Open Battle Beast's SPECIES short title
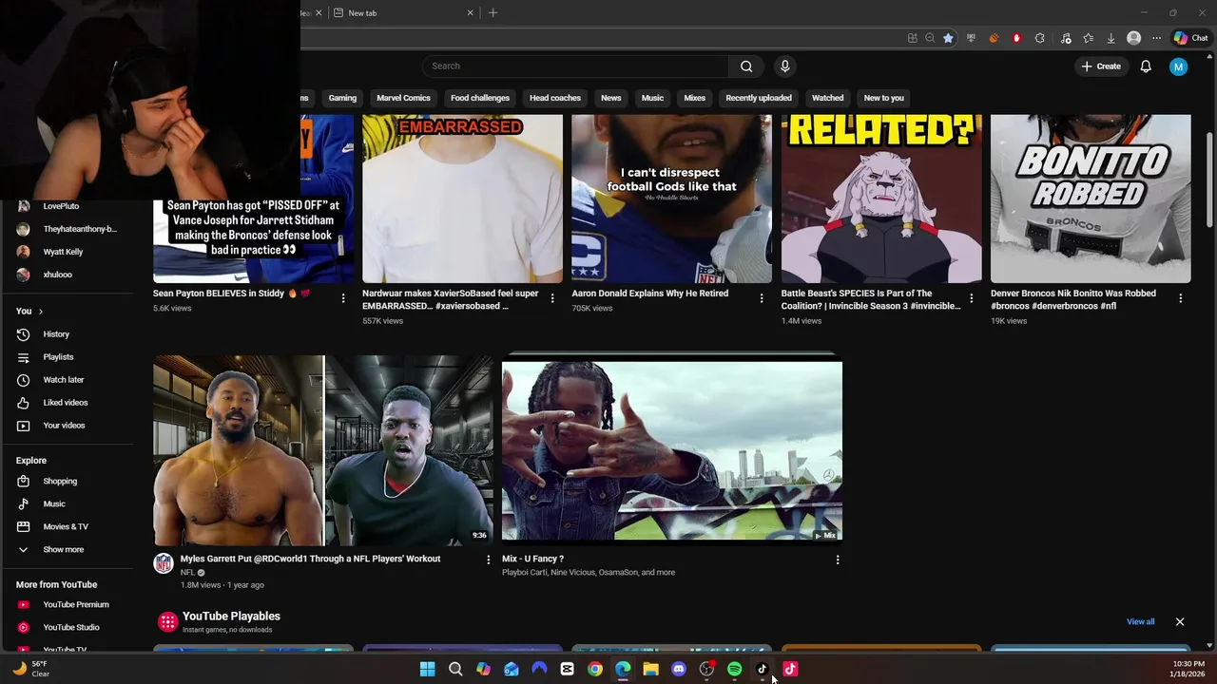The image size is (1217, 684). [871, 299]
